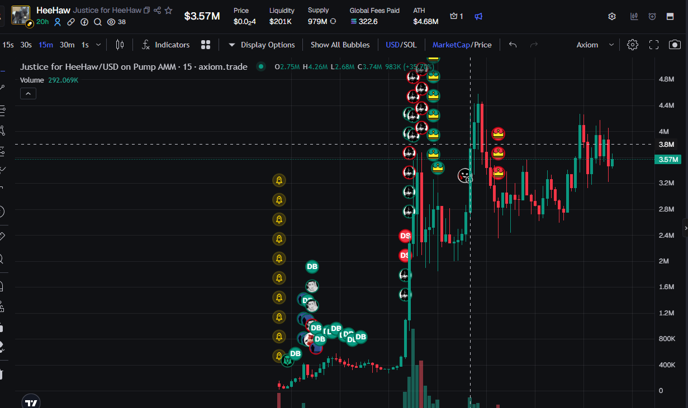Toggle the panel layout icon in header
Screen dimensions: 688x408
click(670, 16)
